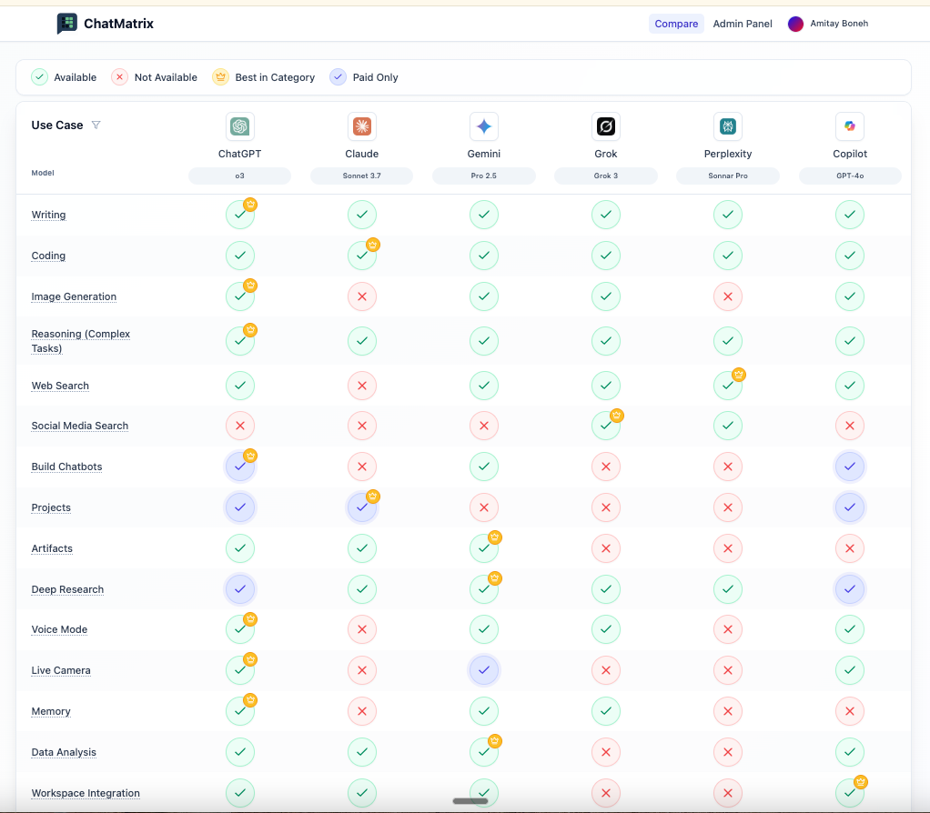Click the Projects use case link
The height and width of the screenshot is (813, 930).
pos(51,507)
